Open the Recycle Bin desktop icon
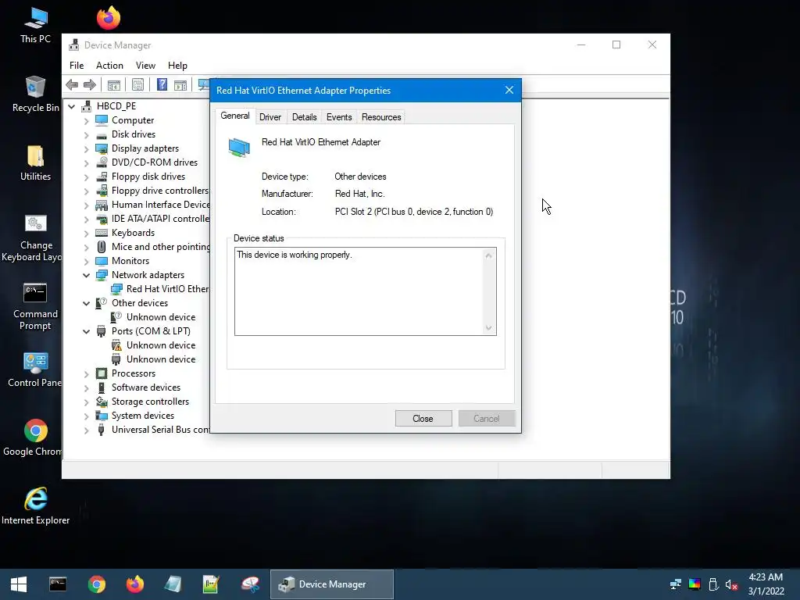Screen dimensions: 800x600 click(36, 94)
